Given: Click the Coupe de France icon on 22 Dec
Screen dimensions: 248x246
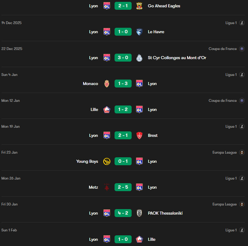Looking at the screenshot, I should pyautogui.click(x=242, y=49).
